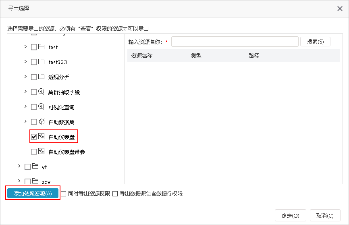Tick the 集群抽取字段 checkbox
The height and width of the screenshot is (225, 349).
click(34, 92)
